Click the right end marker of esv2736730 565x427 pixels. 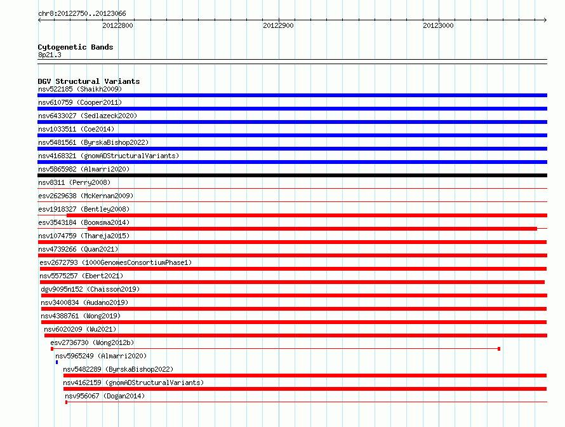coord(499,349)
